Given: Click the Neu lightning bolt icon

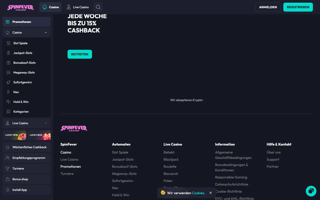Looking at the screenshot, I should point(9,92).
